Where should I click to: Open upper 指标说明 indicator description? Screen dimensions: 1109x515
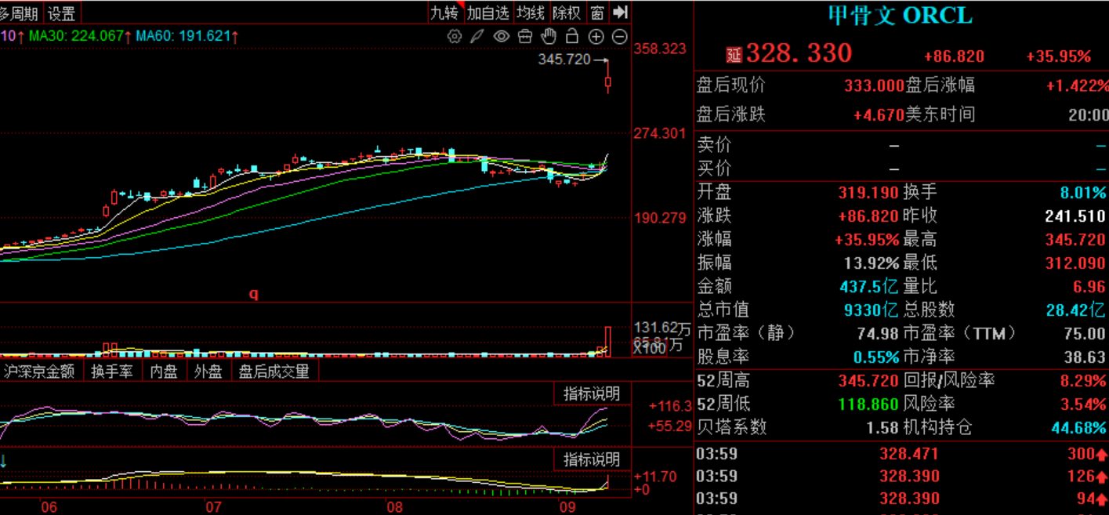(592, 394)
